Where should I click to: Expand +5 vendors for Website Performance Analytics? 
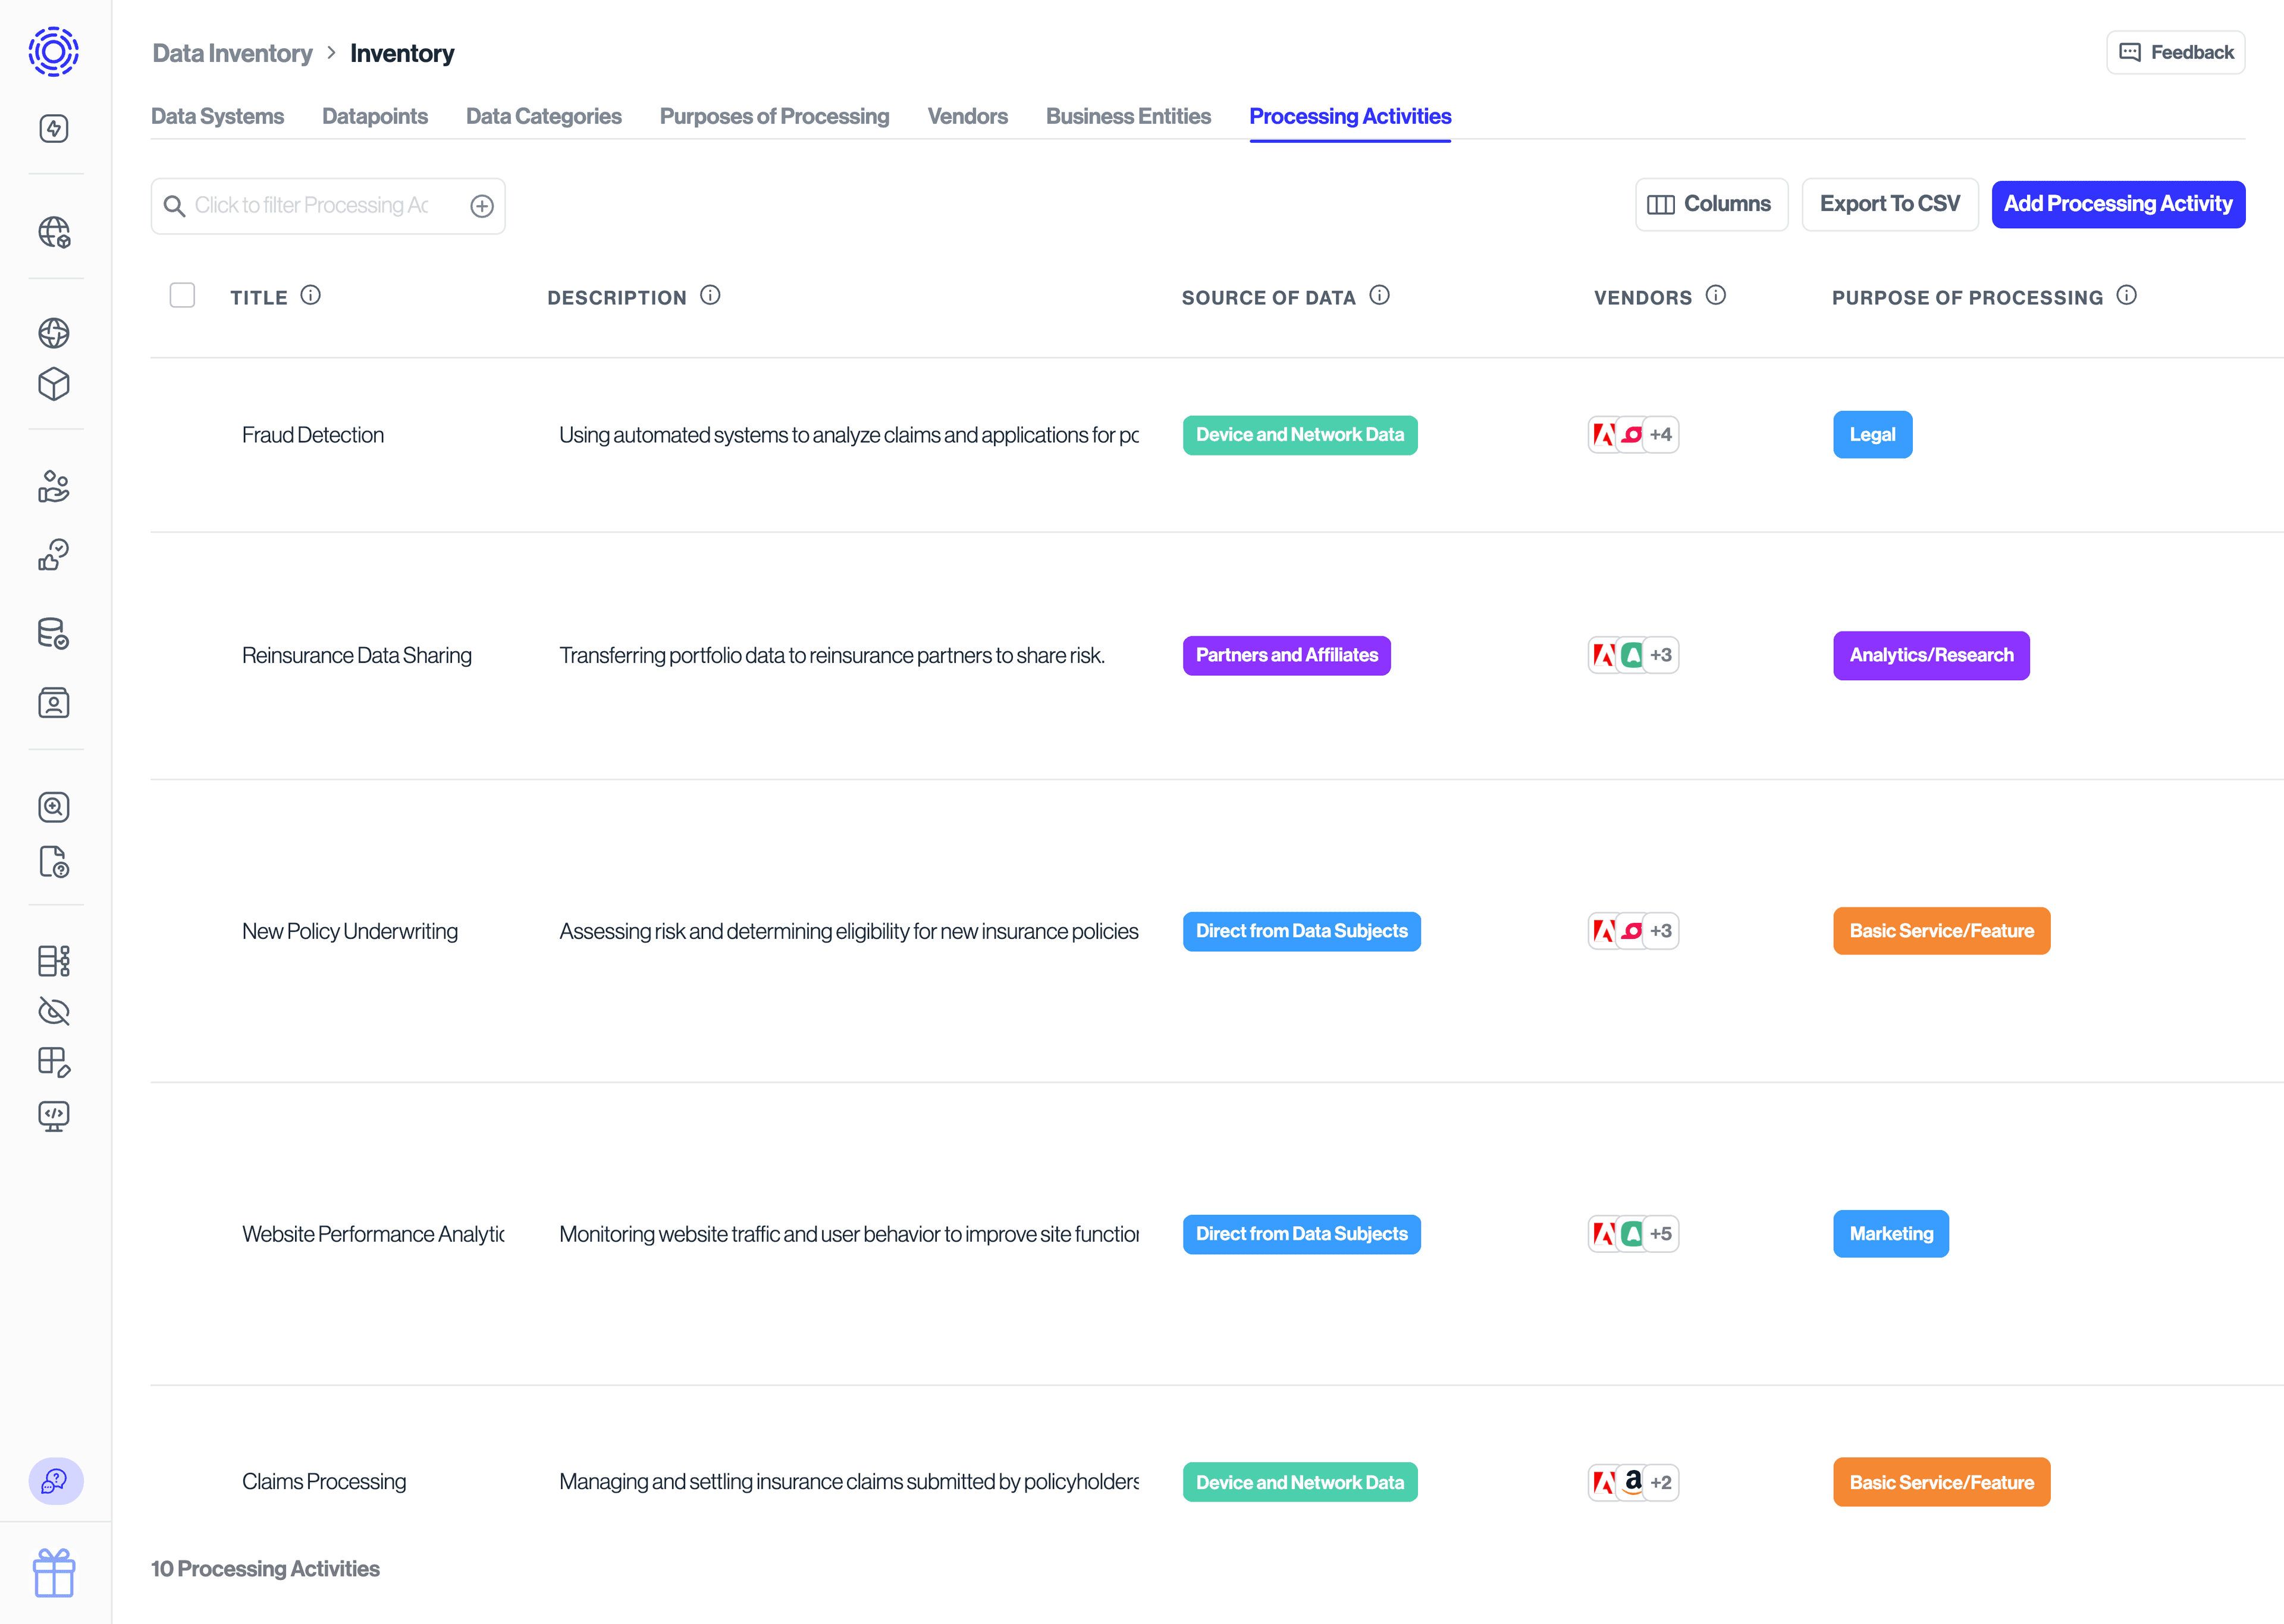click(1661, 1234)
